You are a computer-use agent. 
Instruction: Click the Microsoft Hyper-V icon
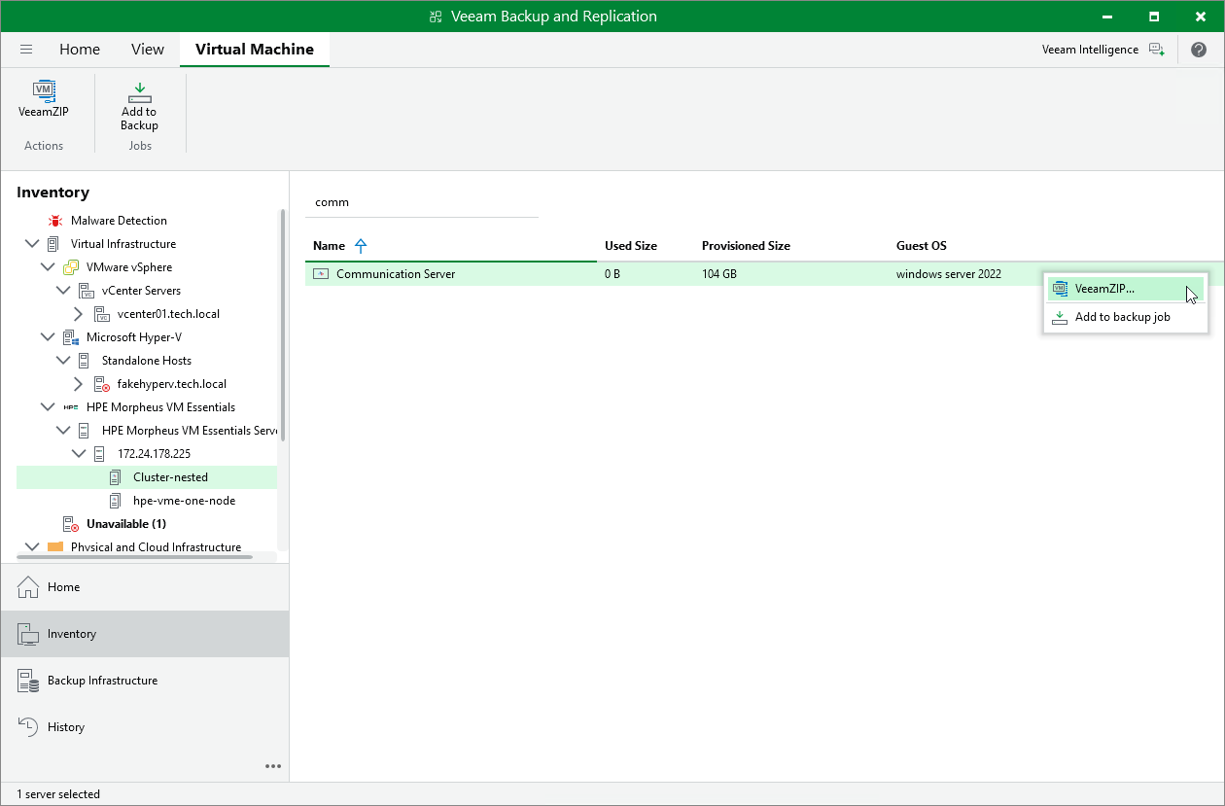[70, 337]
